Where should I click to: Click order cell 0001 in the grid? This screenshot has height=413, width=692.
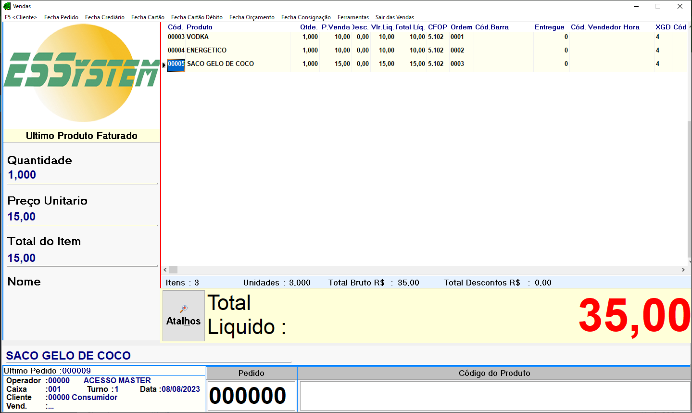point(457,37)
